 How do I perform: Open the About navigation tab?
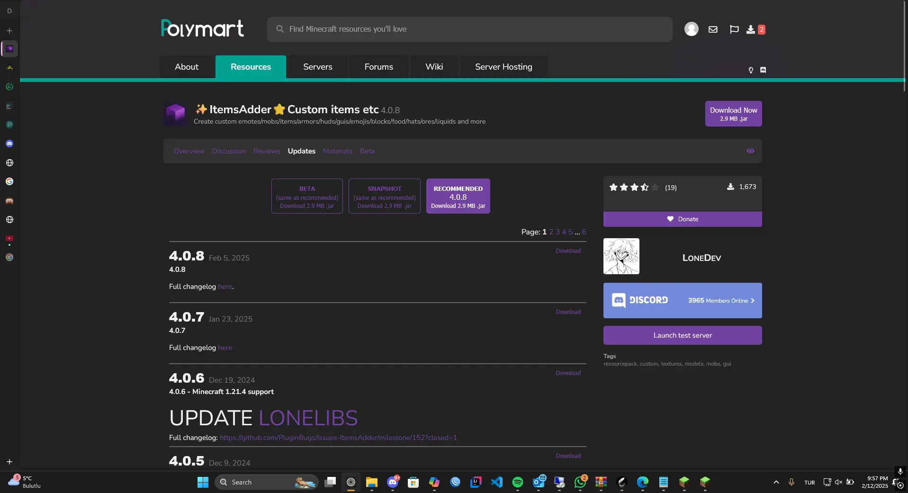pos(187,67)
